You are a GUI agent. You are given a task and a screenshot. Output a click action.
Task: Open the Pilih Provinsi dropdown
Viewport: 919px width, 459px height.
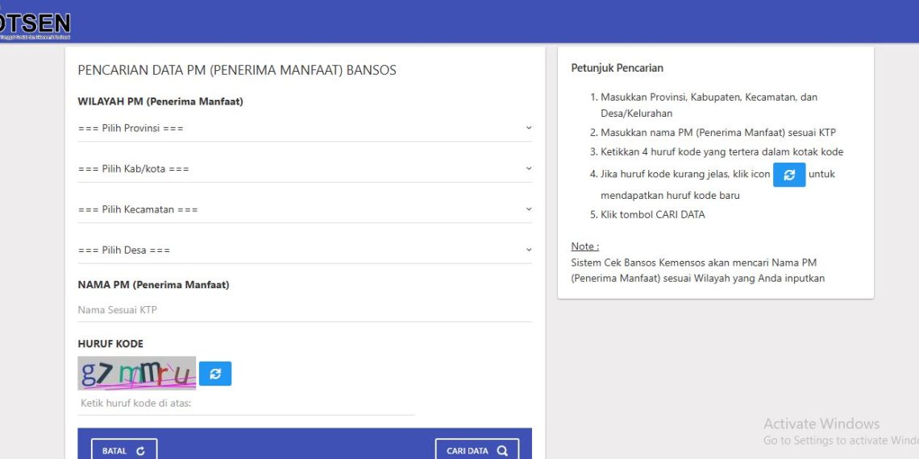point(305,128)
